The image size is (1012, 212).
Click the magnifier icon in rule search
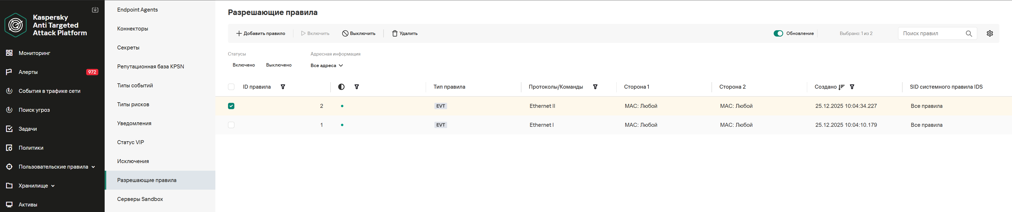pyautogui.click(x=969, y=33)
